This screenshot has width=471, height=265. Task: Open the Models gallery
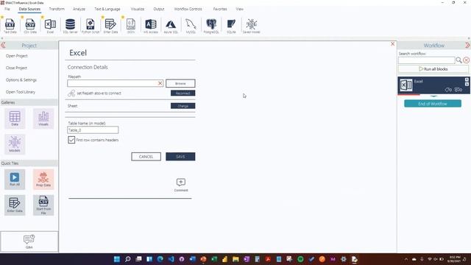15,144
